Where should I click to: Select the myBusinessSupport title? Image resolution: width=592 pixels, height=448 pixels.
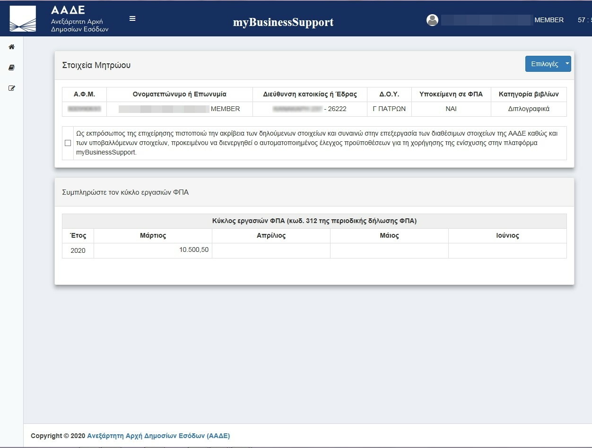point(282,22)
